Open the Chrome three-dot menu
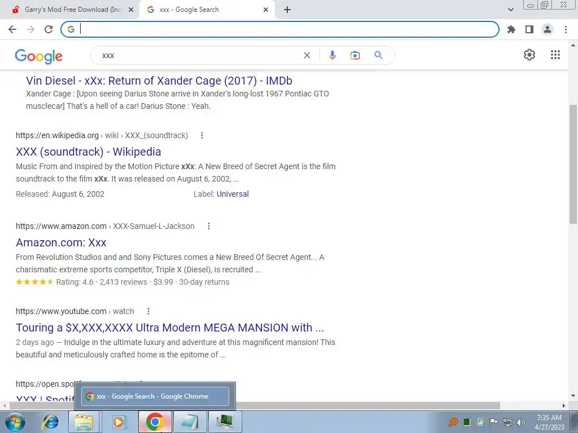Viewport: 578px width, 433px height. click(566, 29)
